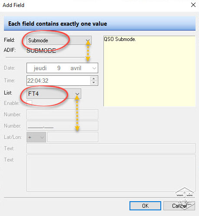Click inside the Time field 22:04:32

pos(59,81)
